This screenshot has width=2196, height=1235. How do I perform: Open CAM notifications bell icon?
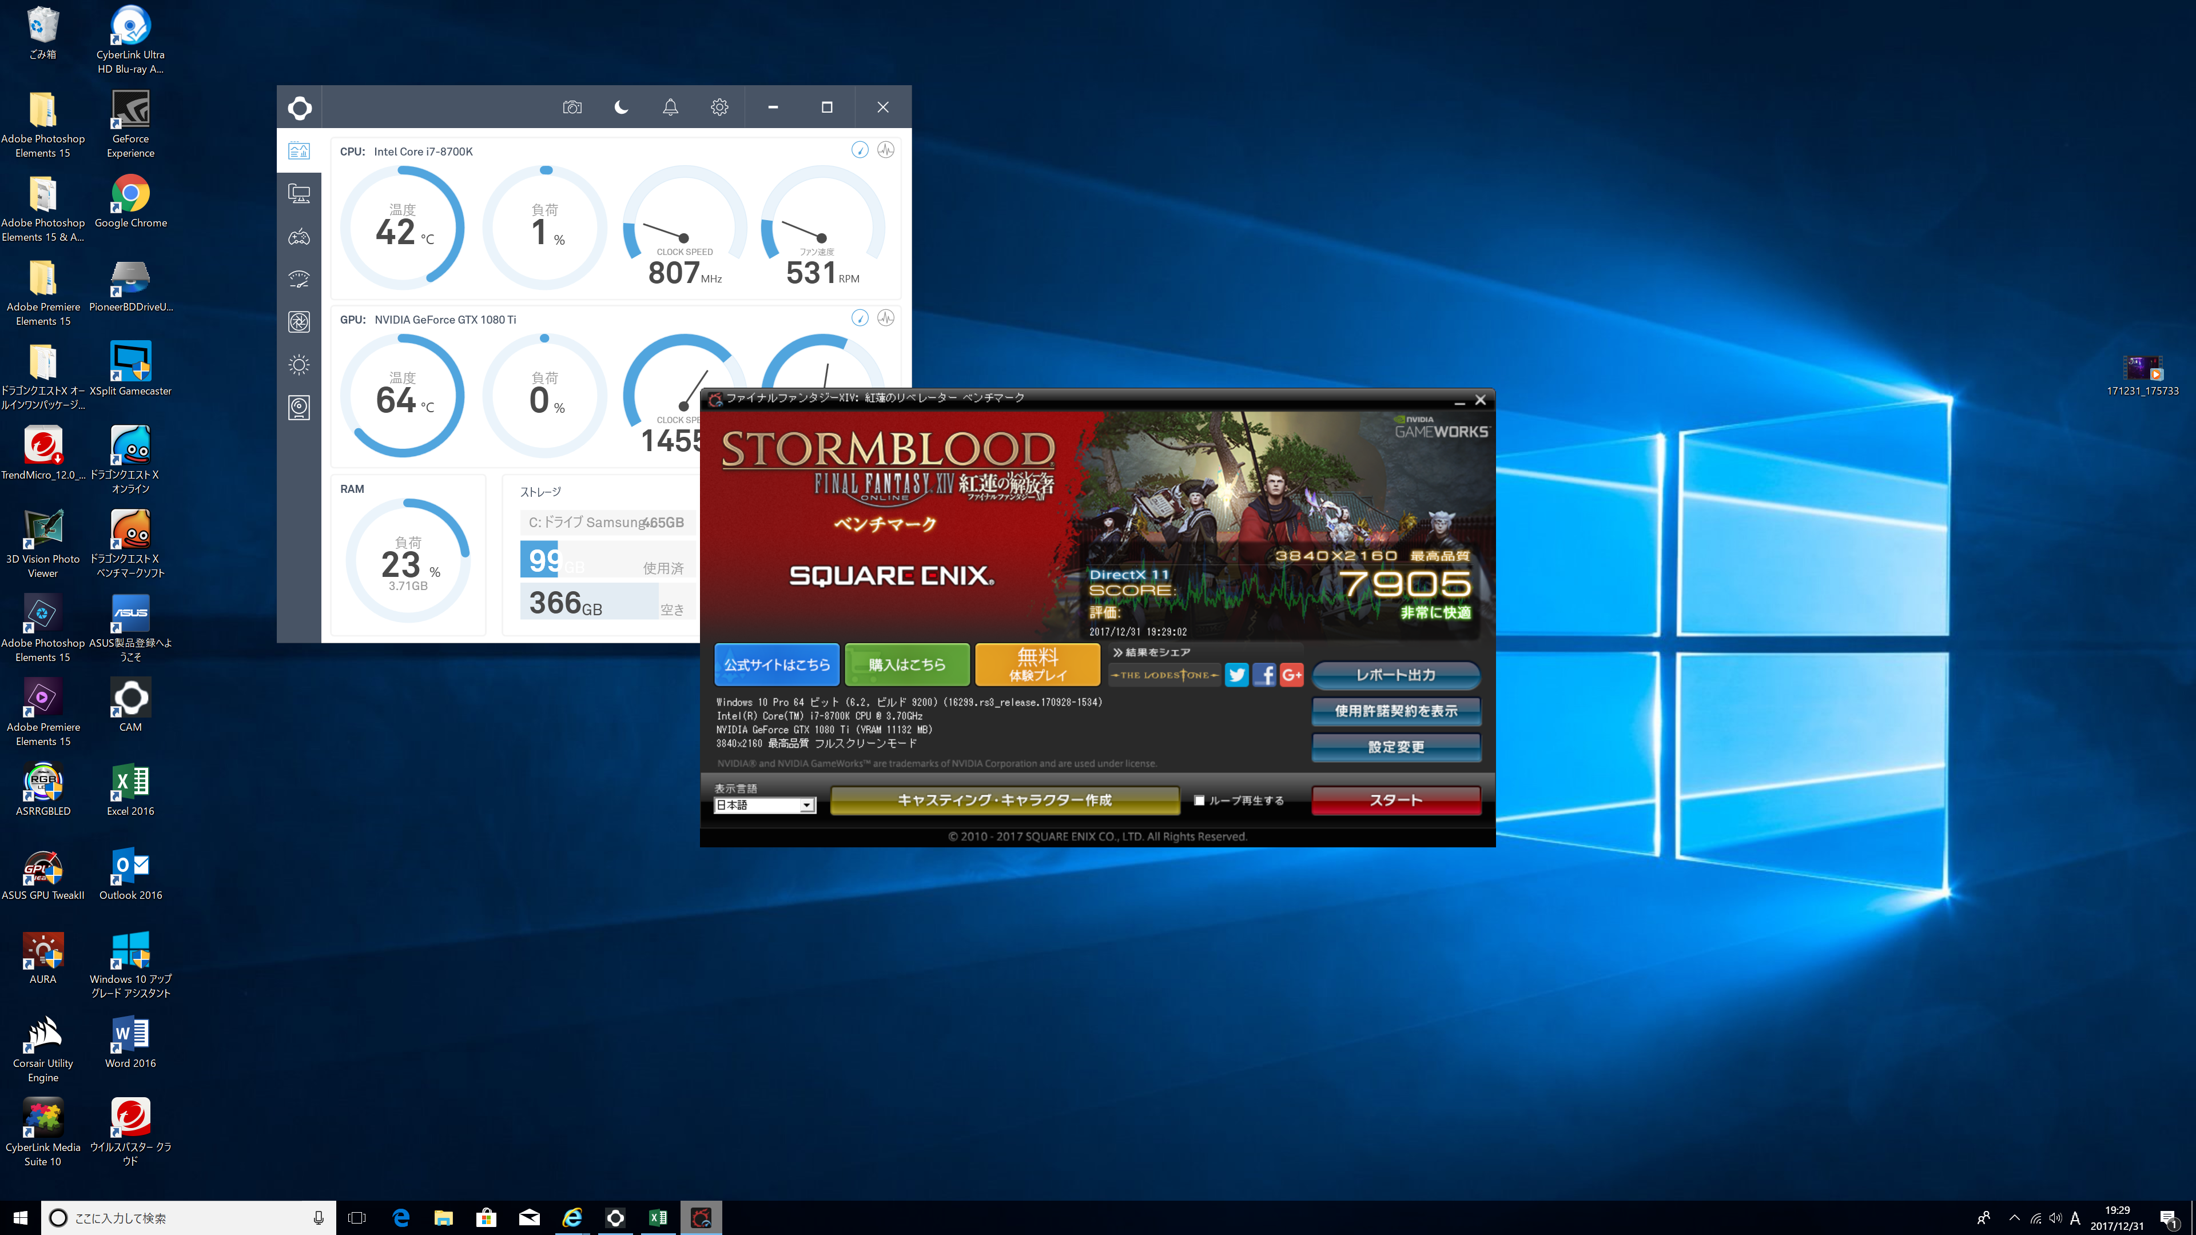(671, 107)
